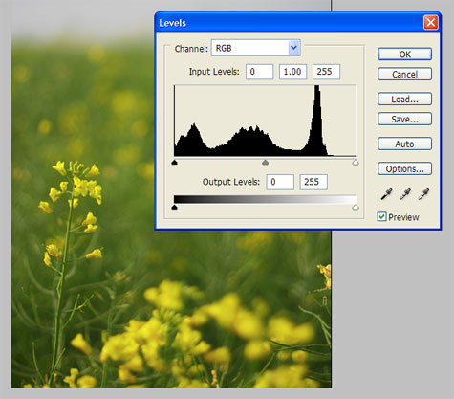The image size is (454, 399).
Task: Click the gray midtone input slider triangle
Action: point(265,163)
